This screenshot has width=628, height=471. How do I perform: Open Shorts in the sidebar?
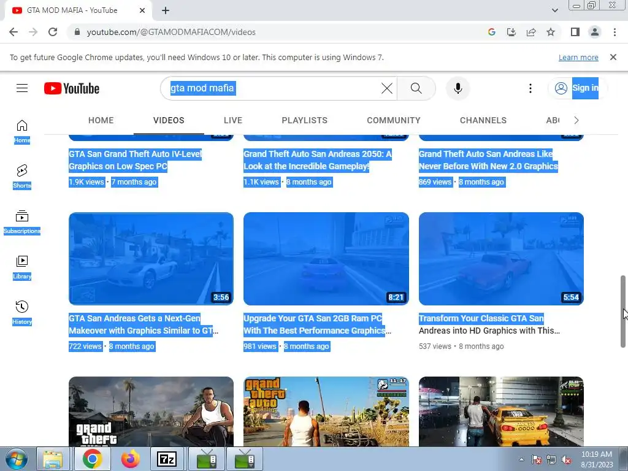pyautogui.click(x=22, y=177)
